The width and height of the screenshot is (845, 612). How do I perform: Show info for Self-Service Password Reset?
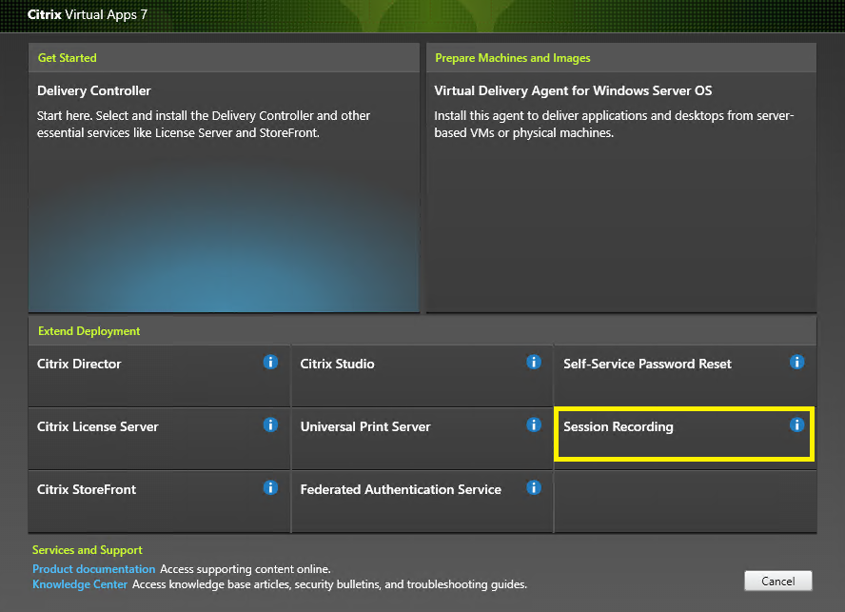[796, 362]
